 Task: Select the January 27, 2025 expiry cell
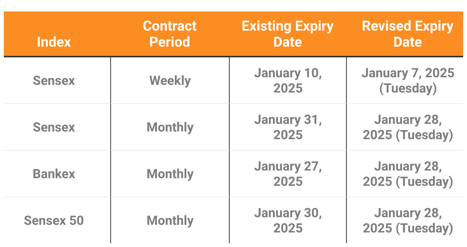[288, 174]
